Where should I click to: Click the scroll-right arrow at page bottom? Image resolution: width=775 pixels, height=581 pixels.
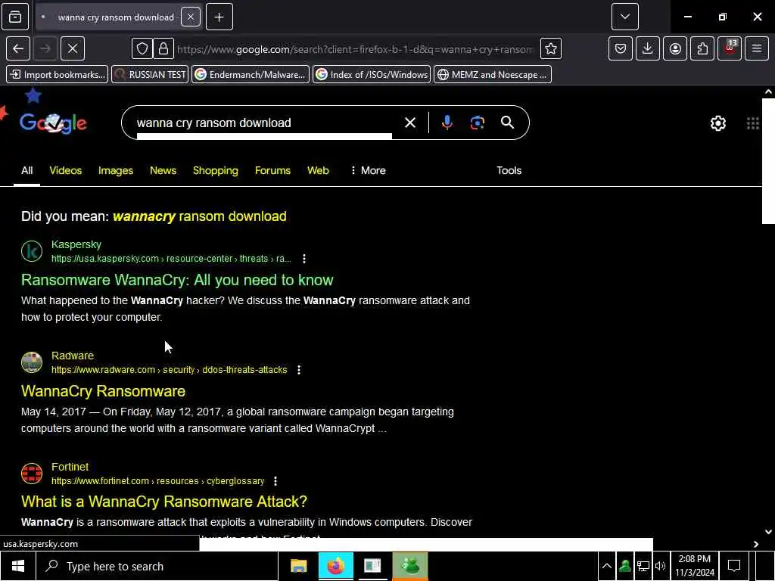pyautogui.click(x=756, y=544)
